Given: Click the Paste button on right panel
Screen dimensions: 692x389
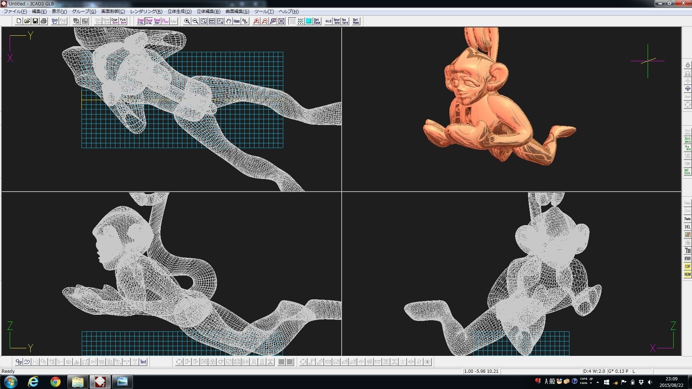Looking at the screenshot, I should click(x=688, y=219).
